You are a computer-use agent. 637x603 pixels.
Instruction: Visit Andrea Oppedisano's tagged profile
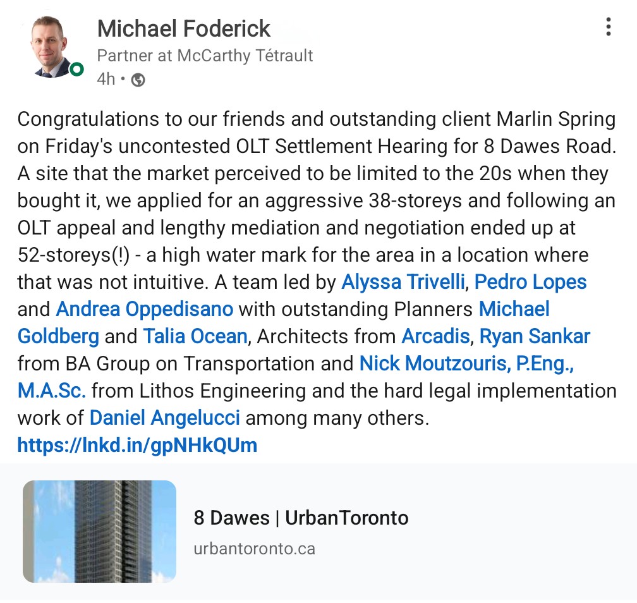pyautogui.click(x=144, y=309)
